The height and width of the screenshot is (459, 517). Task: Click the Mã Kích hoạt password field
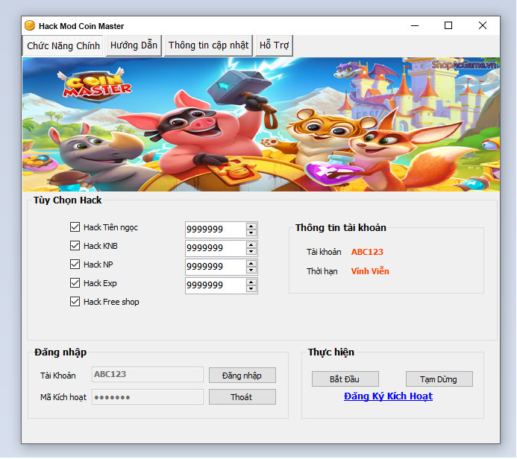point(148,396)
